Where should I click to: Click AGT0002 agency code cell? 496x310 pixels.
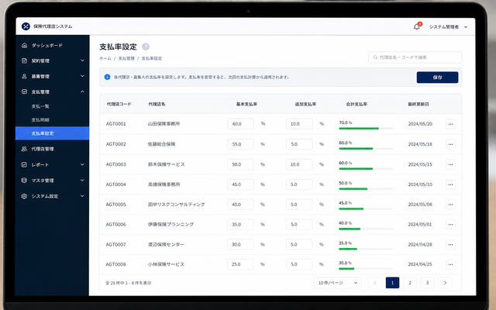click(115, 144)
